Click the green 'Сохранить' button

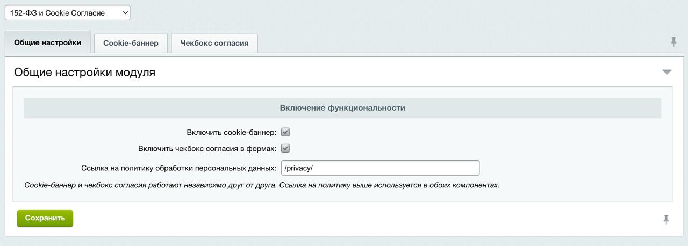tap(45, 218)
